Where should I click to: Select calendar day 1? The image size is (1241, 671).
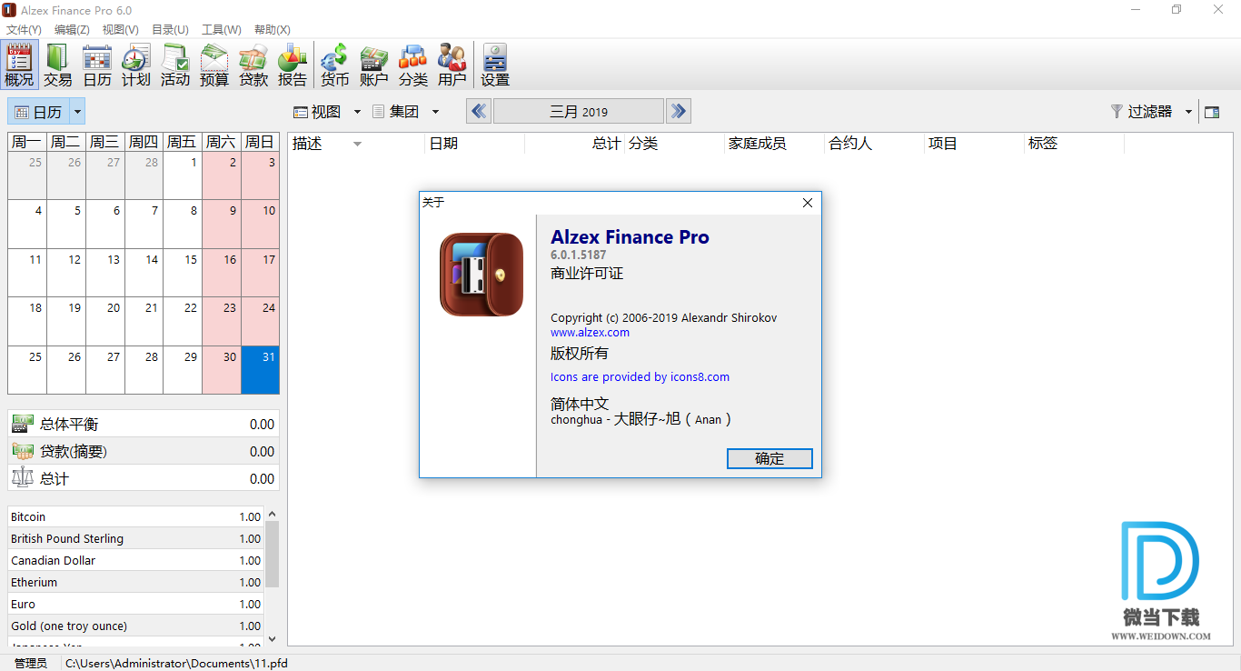[183, 175]
